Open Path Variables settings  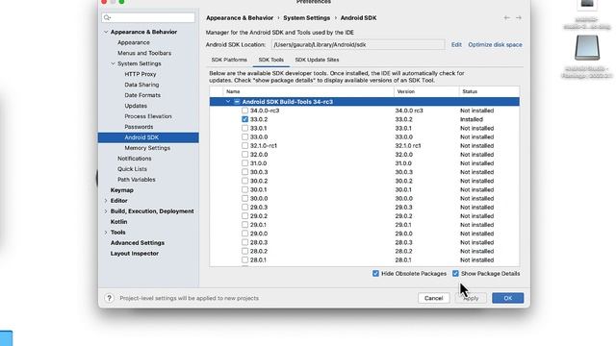coord(137,180)
